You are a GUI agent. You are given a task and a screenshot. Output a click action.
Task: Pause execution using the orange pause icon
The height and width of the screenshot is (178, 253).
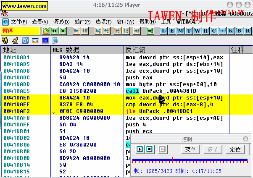coord(84,31)
